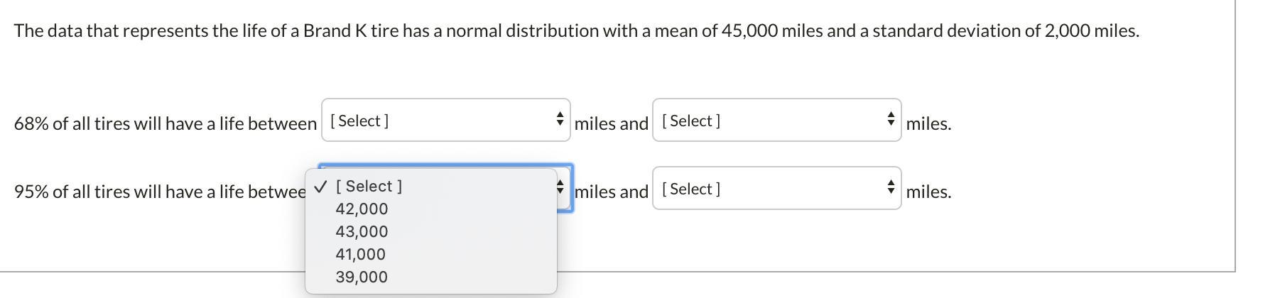
Task: Pick the 41,000 option in the list
Action: click(x=360, y=254)
